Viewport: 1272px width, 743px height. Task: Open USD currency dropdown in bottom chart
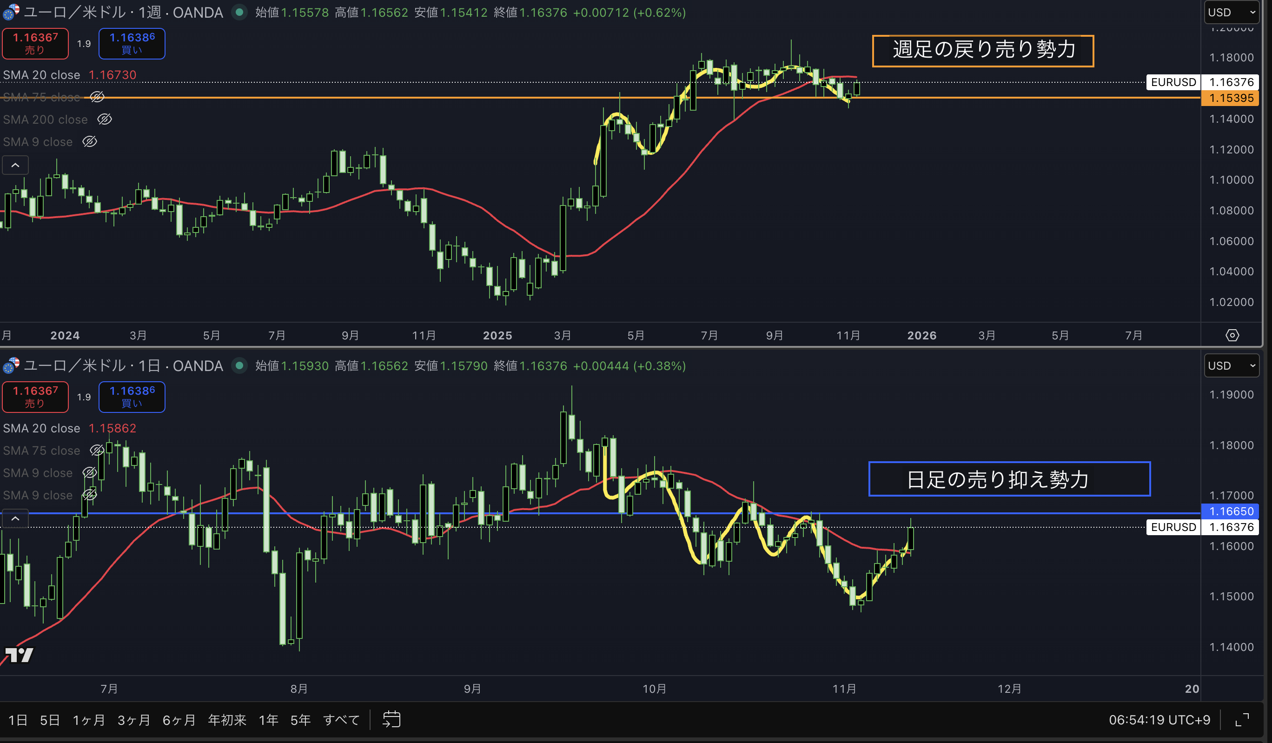pos(1231,365)
